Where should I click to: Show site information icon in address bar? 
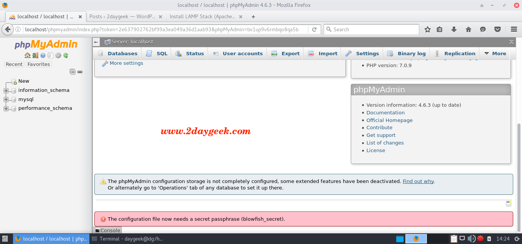(x=18, y=29)
